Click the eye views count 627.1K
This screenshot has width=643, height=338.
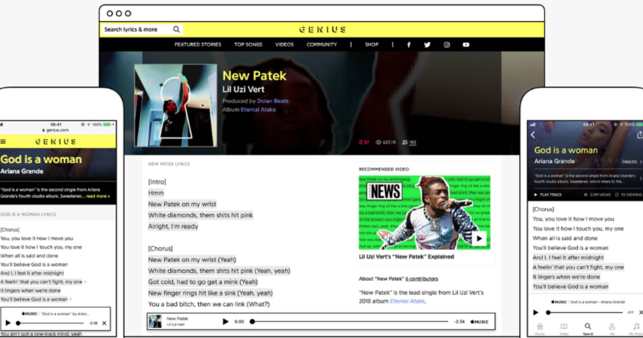tap(386, 142)
